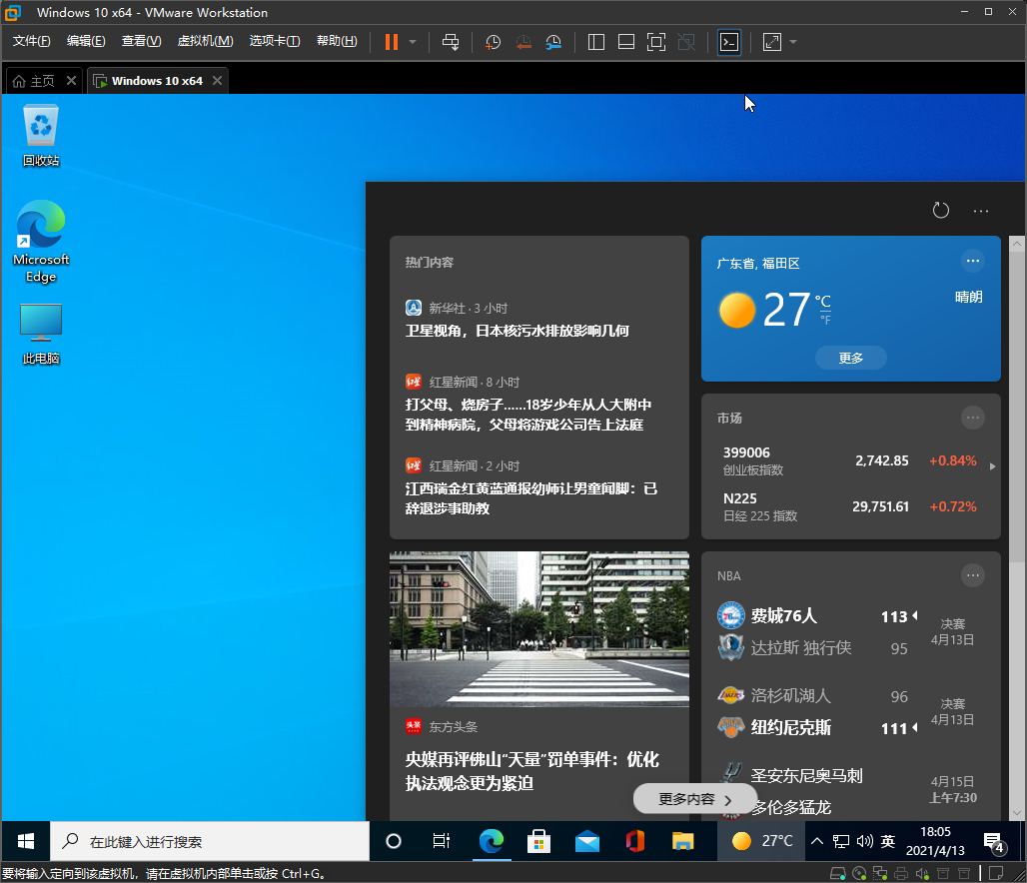
Task: Click the Windows search box in taskbar
Action: pyautogui.click(x=210, y=841)
